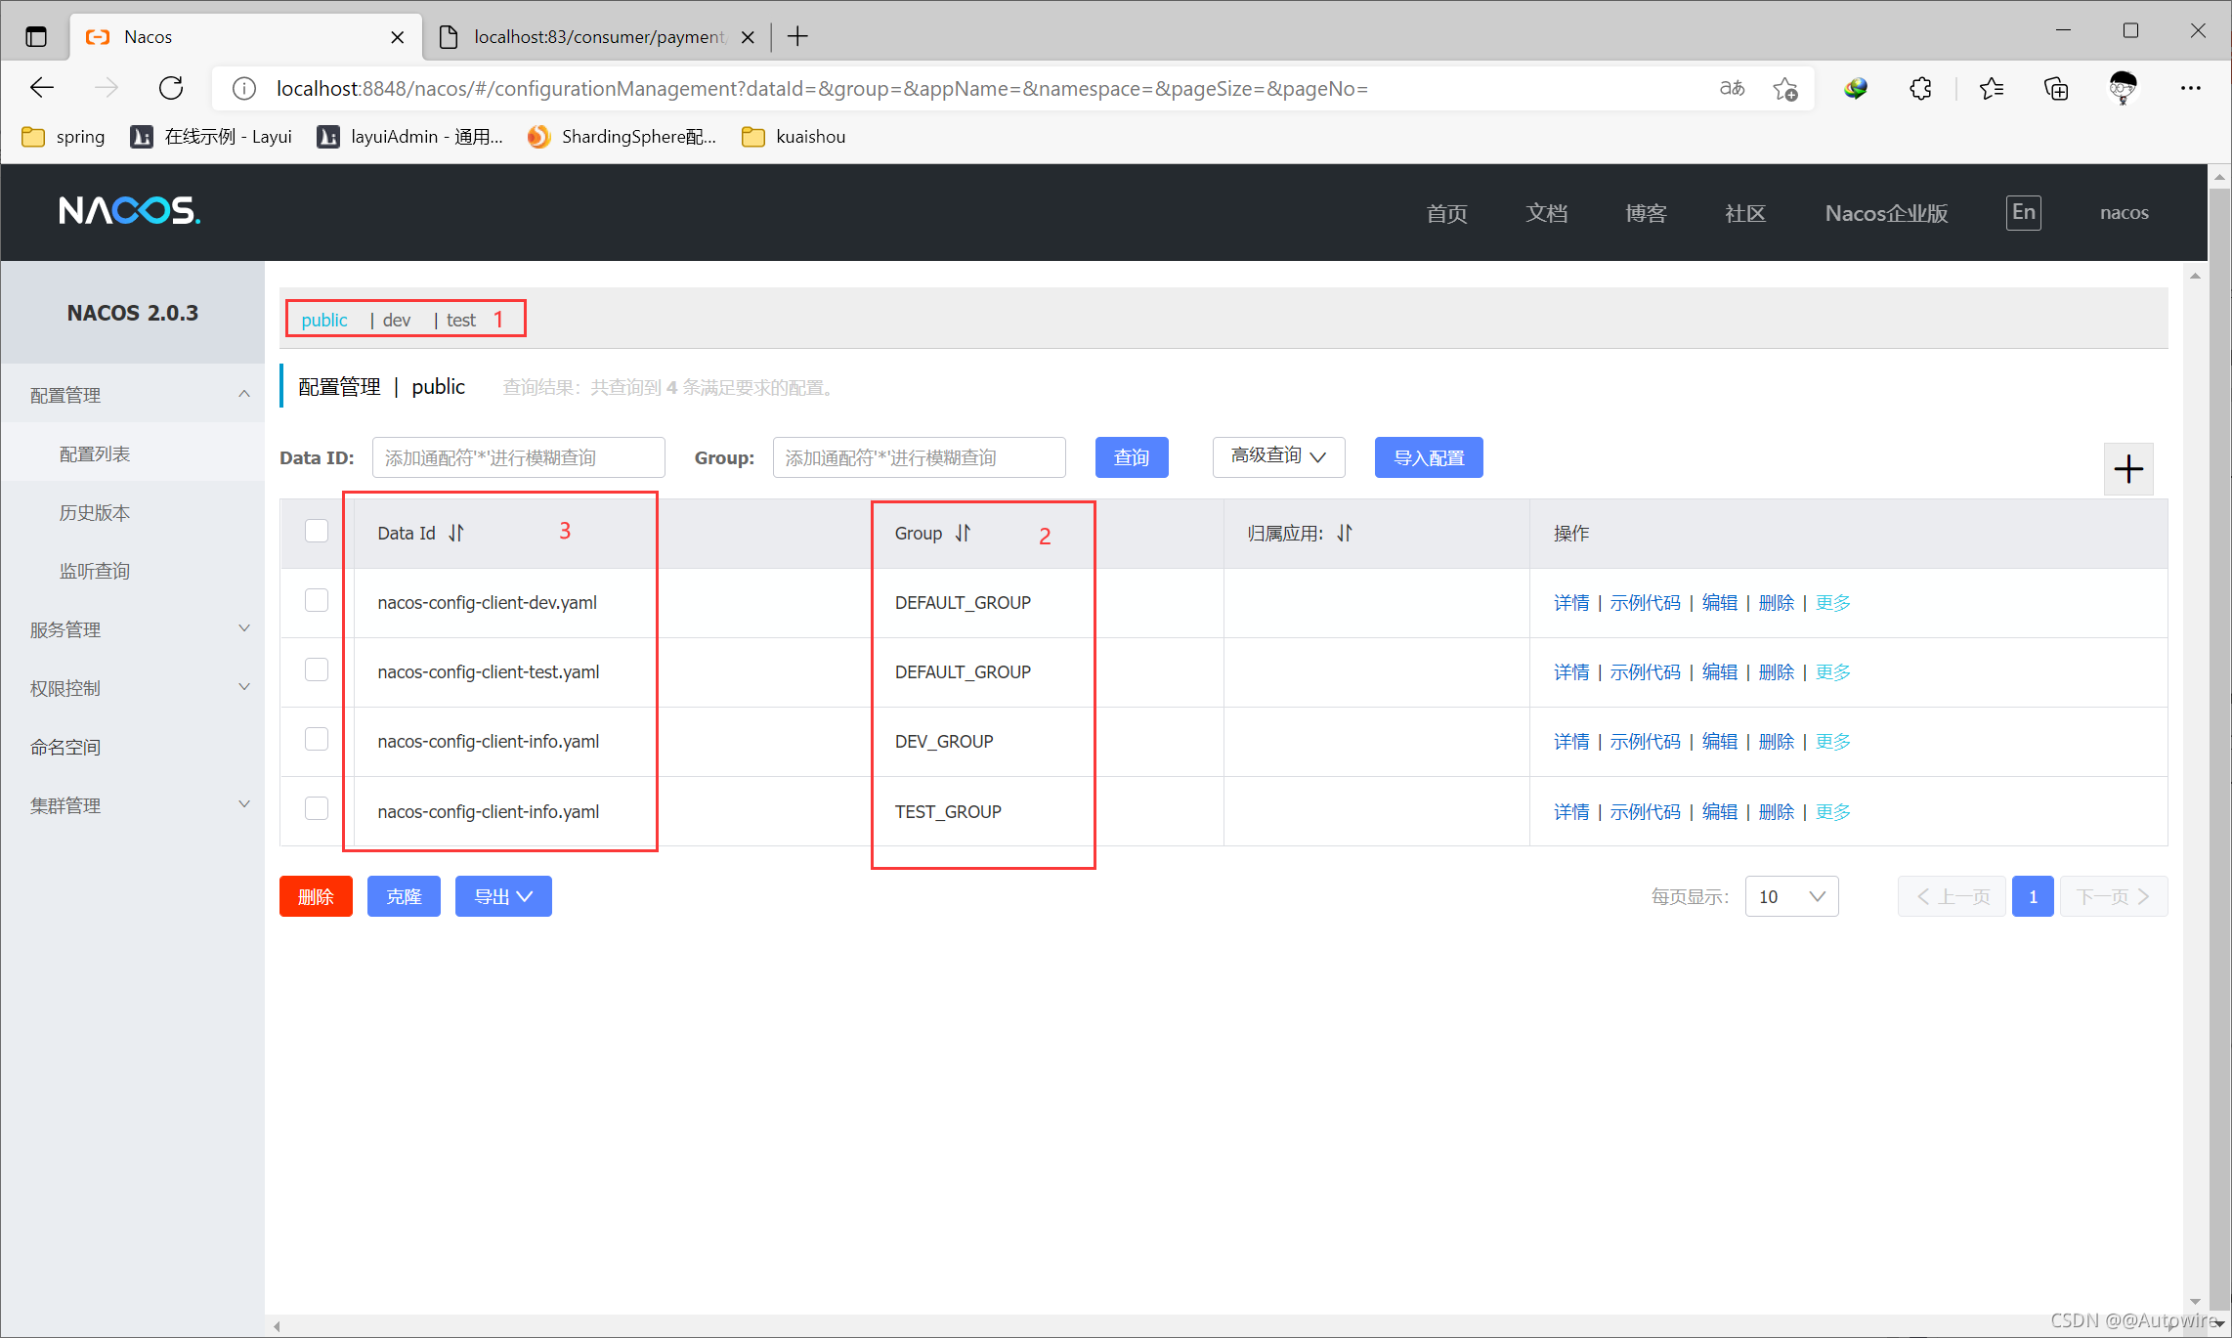Open browser settings and more menu
The height and width of the screenshot is (1338, 2232).
pyautogui.click(x=2191, y=88)
